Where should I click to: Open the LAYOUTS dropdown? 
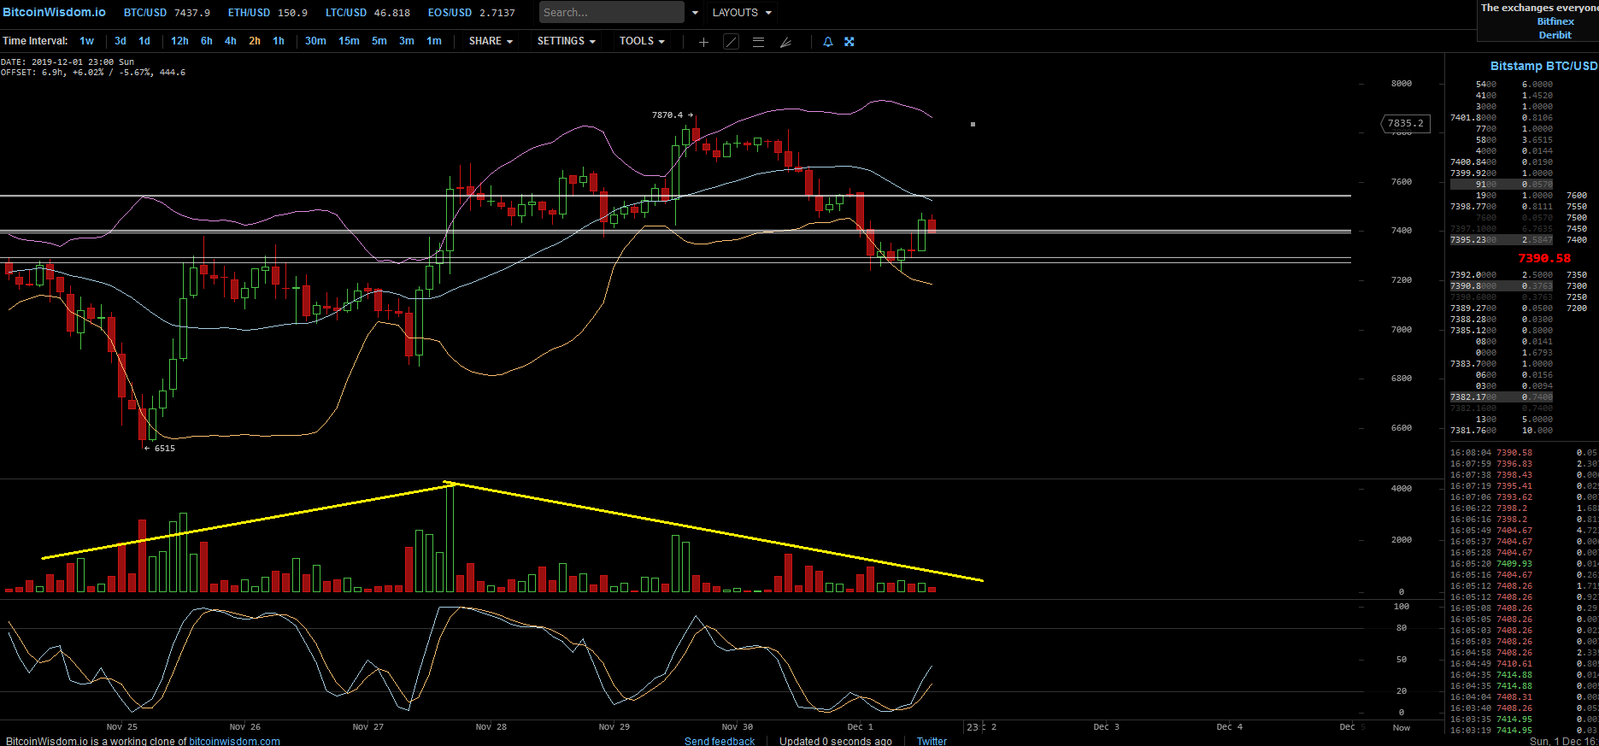(x=742, y=13)
